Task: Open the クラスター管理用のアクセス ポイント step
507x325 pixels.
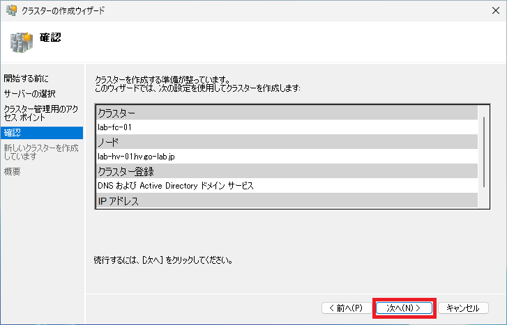Action: click(x=41, y=113)
